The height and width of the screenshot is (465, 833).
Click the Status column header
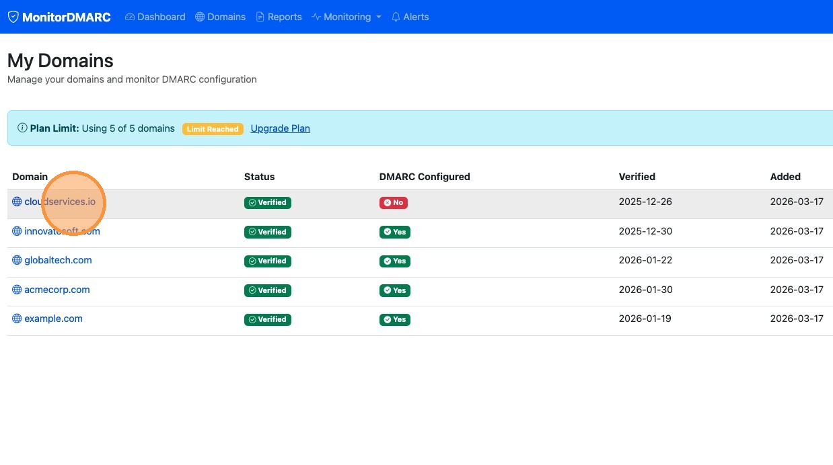(260, 177)
